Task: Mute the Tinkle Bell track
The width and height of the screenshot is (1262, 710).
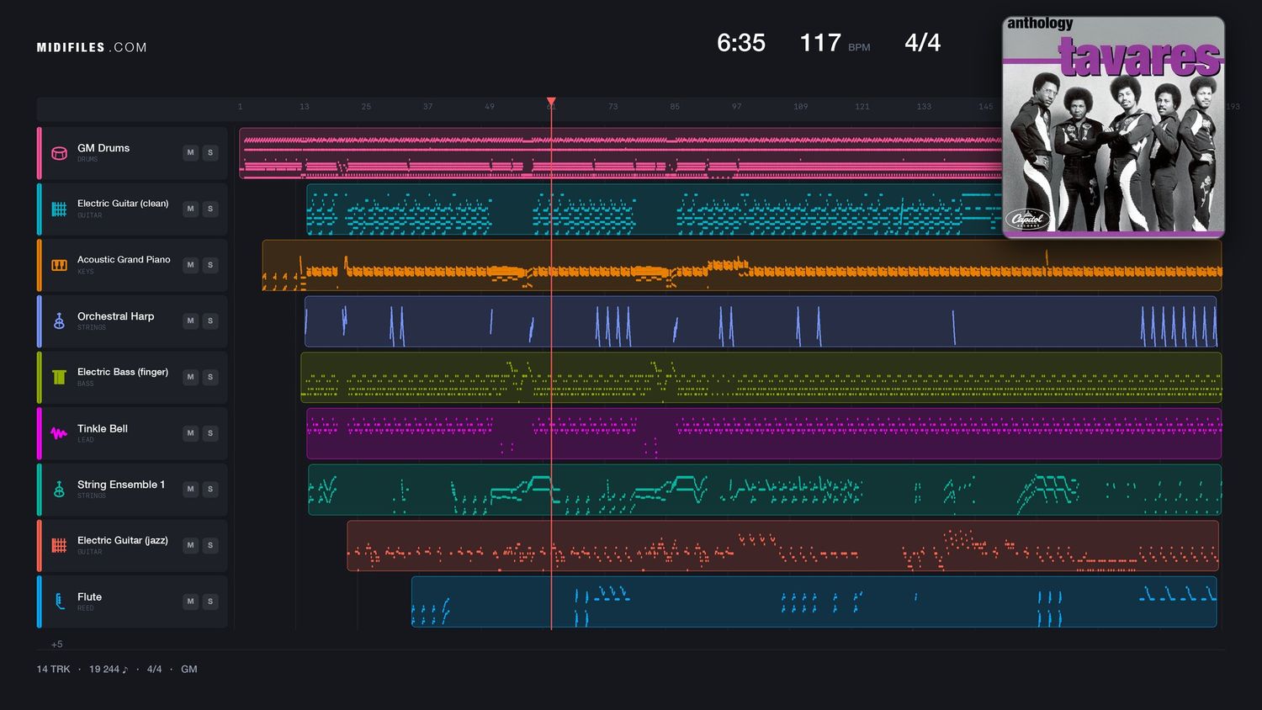Action: (x=191, y=433)
